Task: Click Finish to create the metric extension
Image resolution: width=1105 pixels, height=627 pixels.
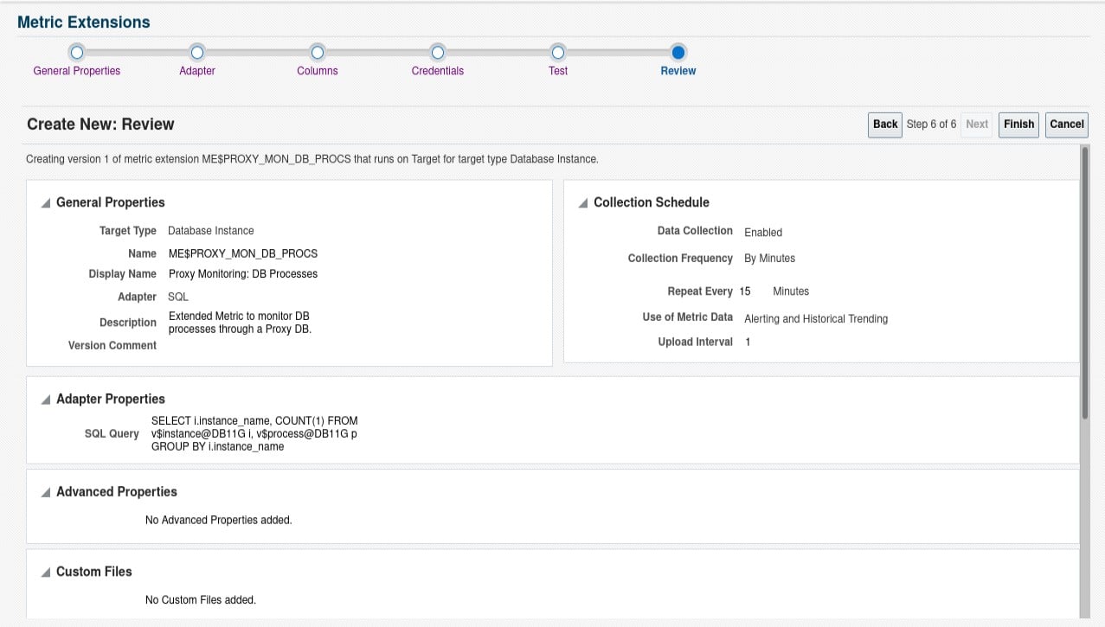Action: tap(1018, 125)
